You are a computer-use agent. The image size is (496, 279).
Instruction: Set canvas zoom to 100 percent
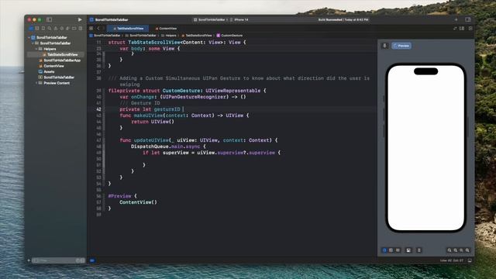tap(455, 250)
